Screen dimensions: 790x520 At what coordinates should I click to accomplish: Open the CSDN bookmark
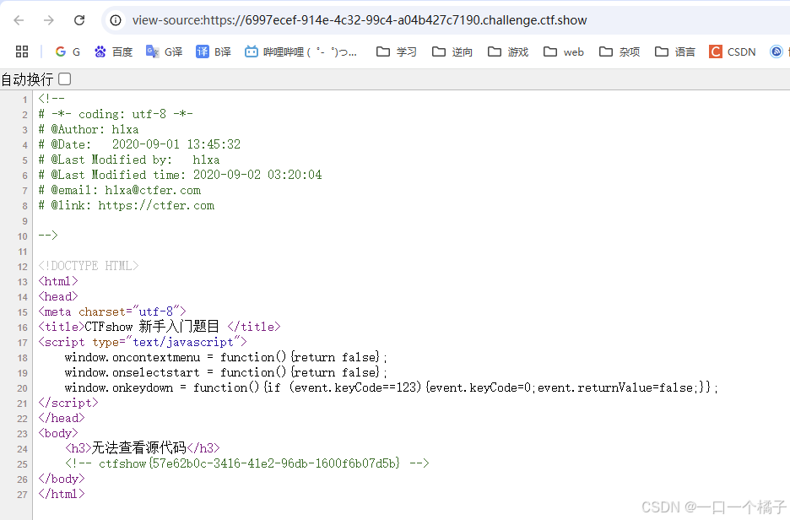coord(733,51)
